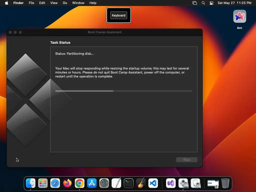Open System Settings gear in Dock
256x192 pixels.
[x=104, y=183]
